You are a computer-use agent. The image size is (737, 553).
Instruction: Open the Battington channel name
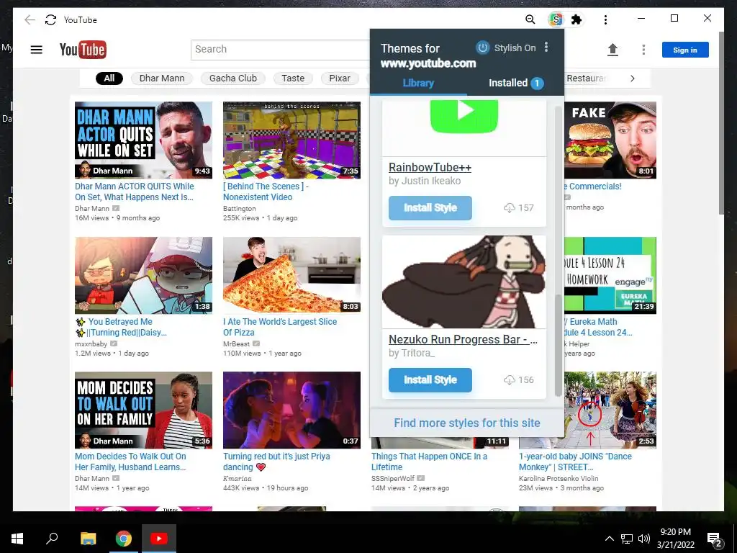[x=239, y=208]
